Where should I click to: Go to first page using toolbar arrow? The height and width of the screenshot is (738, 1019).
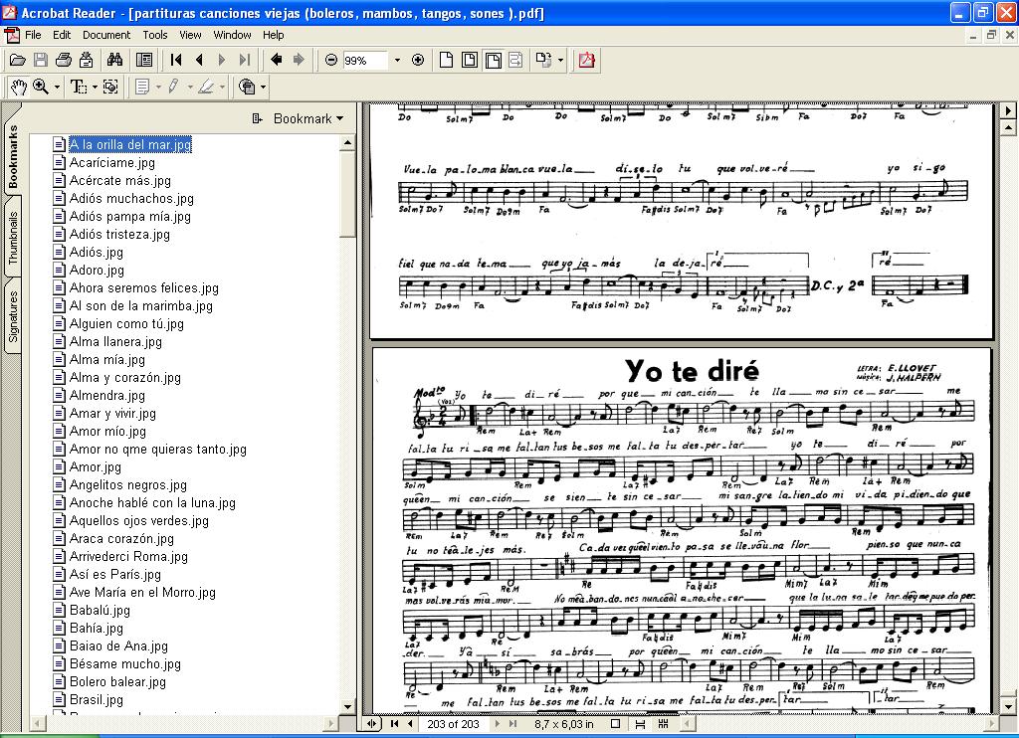click(176, 61)
